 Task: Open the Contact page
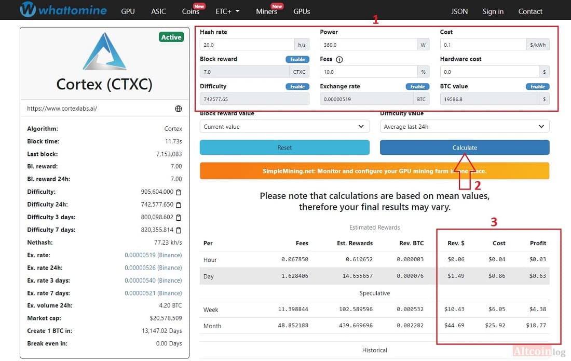tap(530, 11)
